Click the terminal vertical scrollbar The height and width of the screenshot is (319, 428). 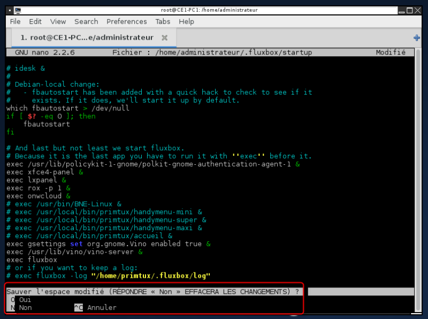(418, 180)
